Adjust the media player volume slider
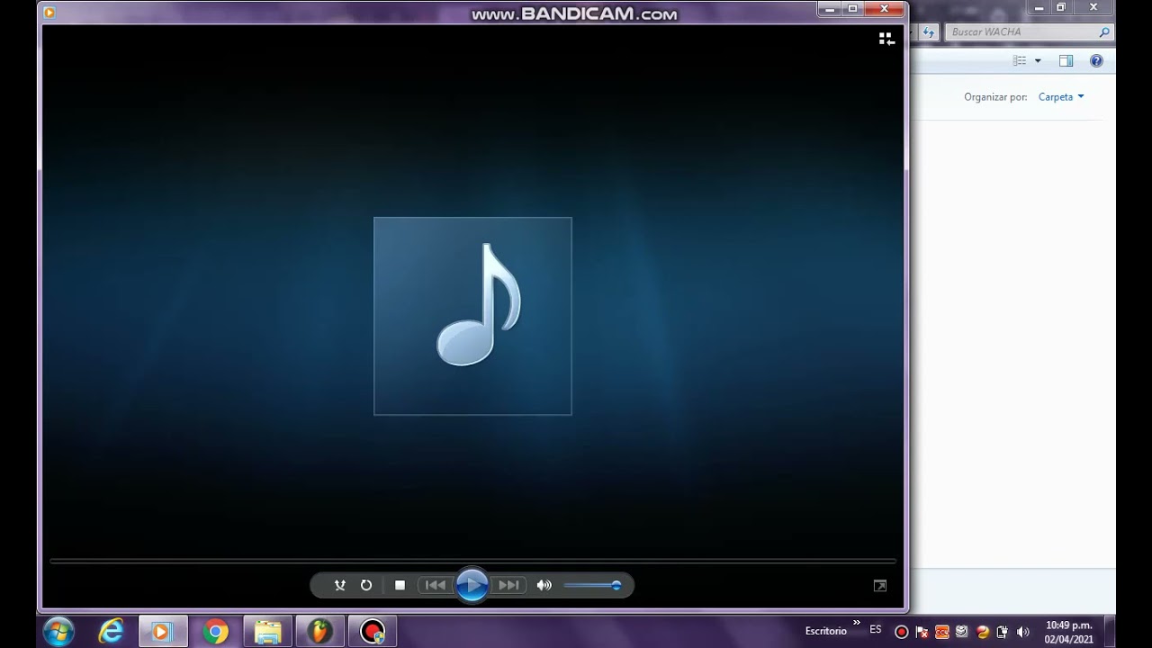Image resolution: width=1152 pixels, height=648 pixels. point(592,585)
